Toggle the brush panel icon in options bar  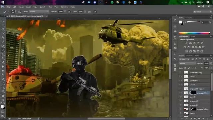(20, 12)
